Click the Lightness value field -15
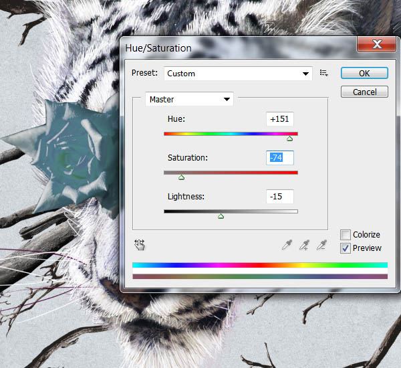The height and width of the screenshot is (368, 401). pyautogui.click(x=280, y=197)
